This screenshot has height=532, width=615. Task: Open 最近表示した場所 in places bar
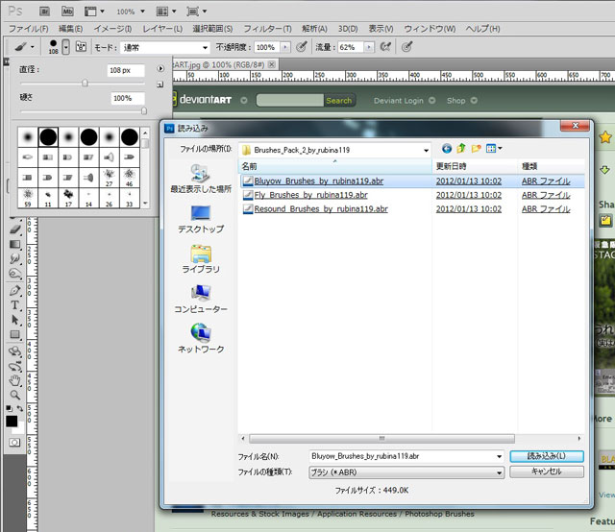(x=201, y=179)
